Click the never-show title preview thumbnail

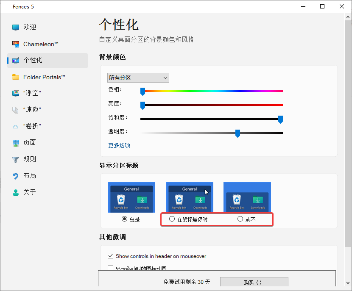[247, 197]
